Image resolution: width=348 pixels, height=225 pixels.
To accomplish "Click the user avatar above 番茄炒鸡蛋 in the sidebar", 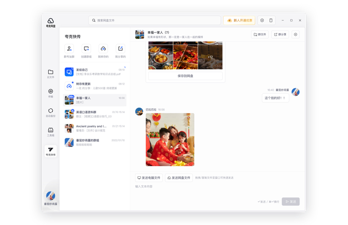I will tap(51, 196).
